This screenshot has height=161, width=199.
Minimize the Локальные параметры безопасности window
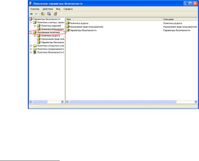tap(186, 3)
